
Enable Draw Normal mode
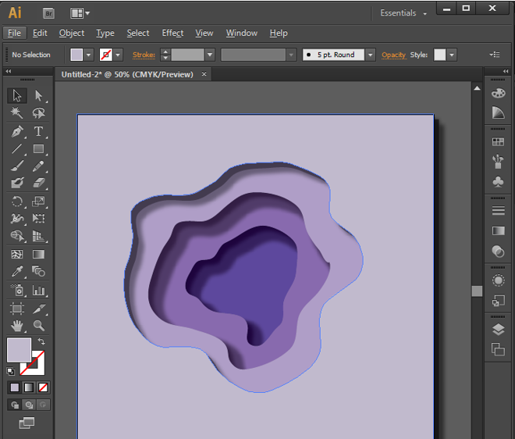click(x=15, y=405)
